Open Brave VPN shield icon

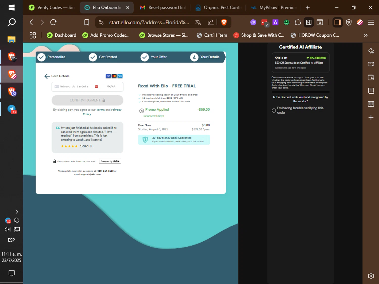[349, 22]
